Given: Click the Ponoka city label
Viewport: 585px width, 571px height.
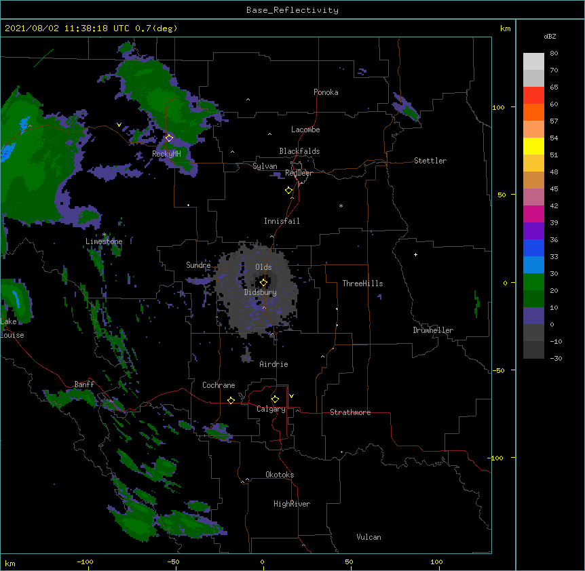Looking at the screenshot, I should pyautogui.click(x=326, y=92).
